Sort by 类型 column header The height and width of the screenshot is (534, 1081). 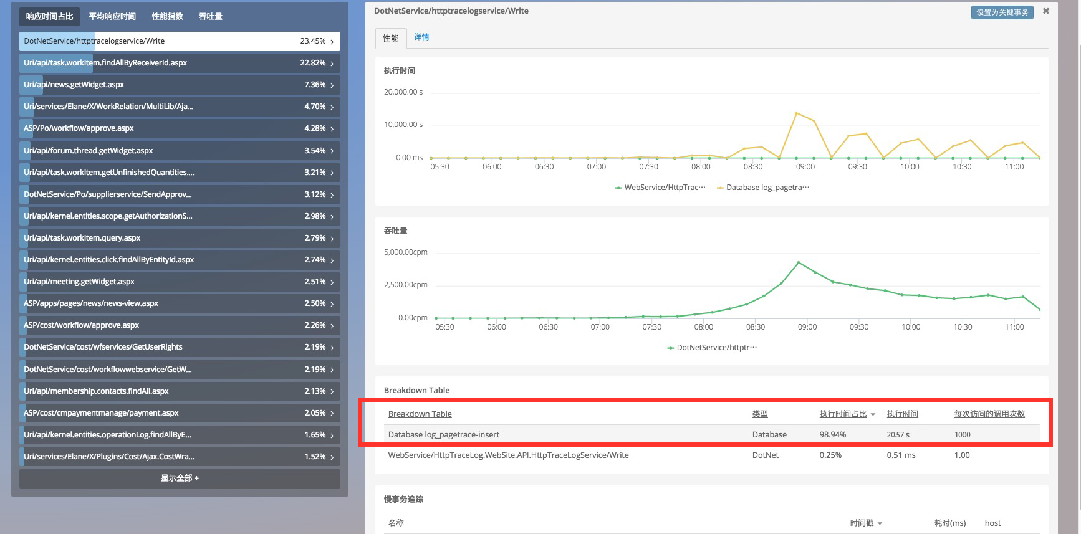(x=760, y=414)
